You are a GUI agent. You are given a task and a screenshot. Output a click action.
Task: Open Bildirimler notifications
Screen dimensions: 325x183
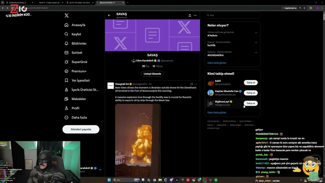point(75,43)
